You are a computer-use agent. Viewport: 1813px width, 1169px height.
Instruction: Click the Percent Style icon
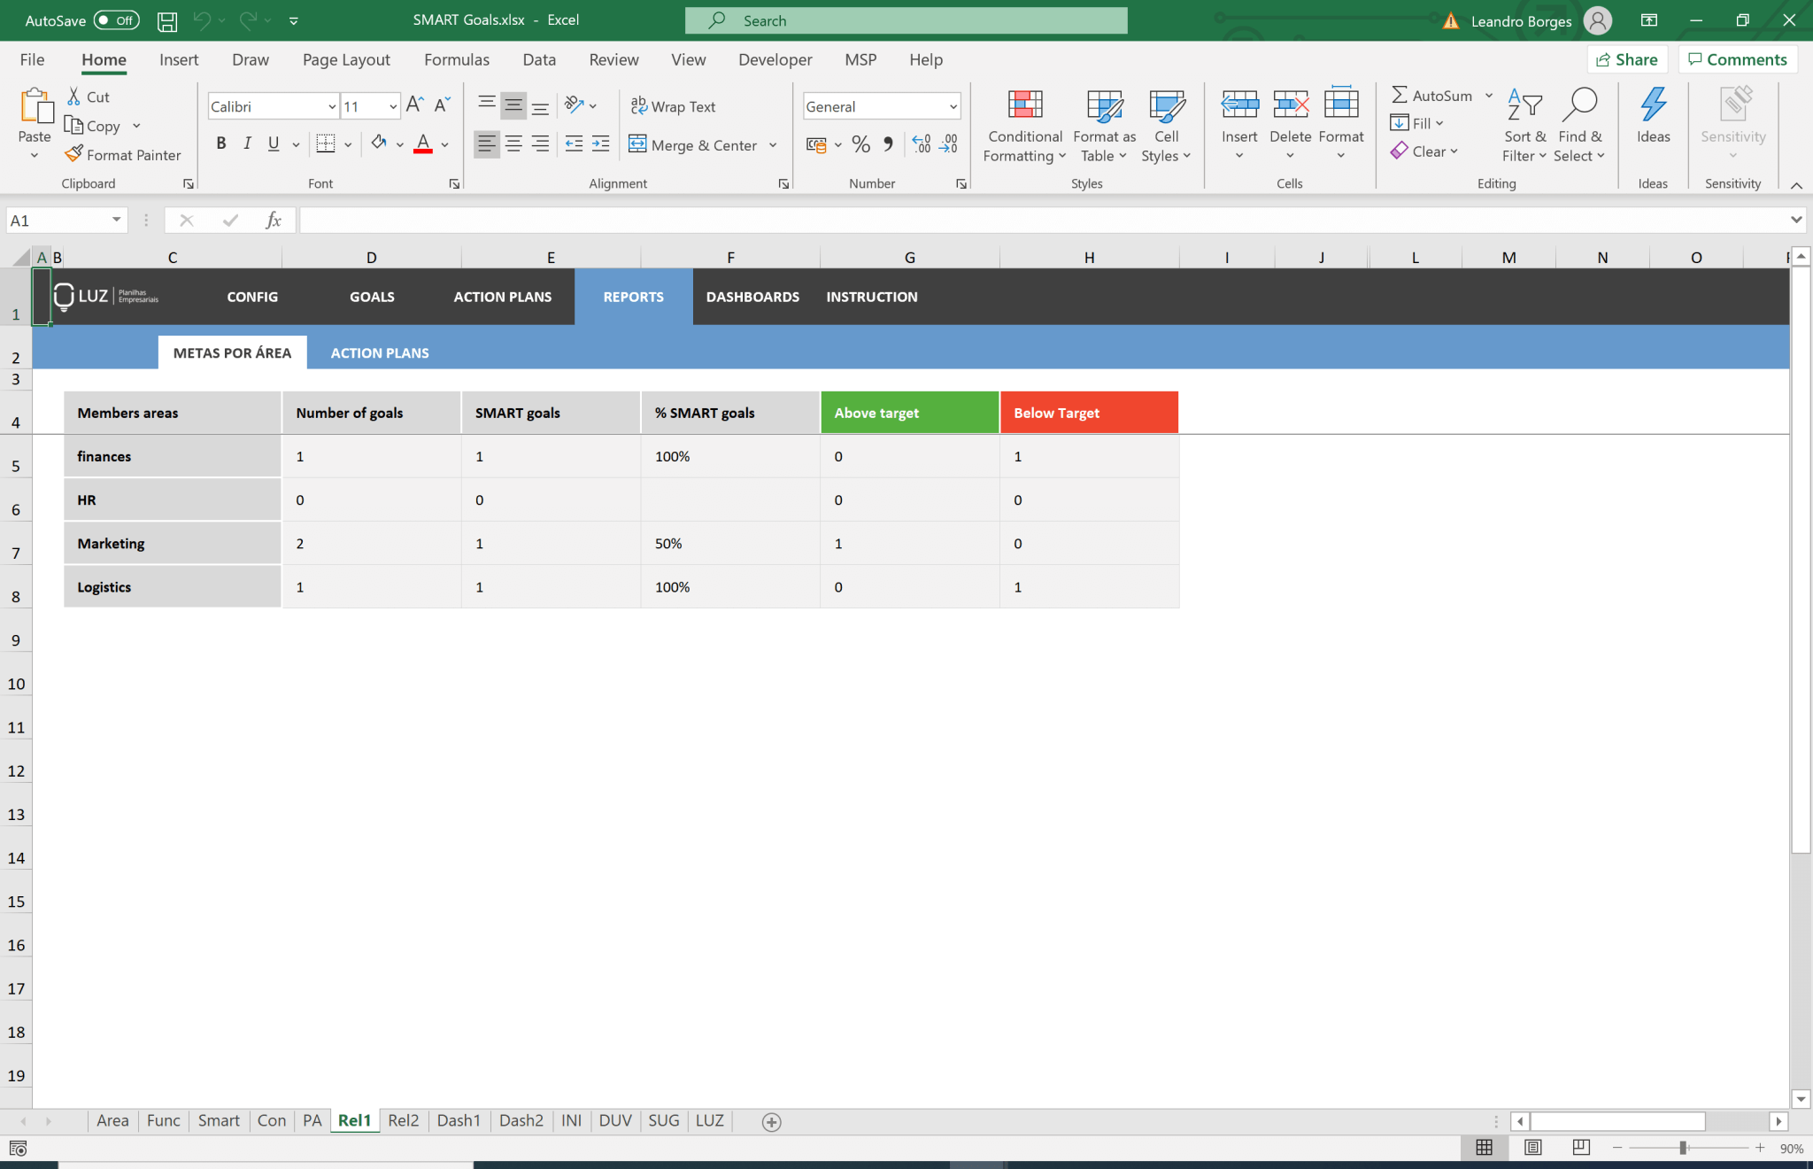(860, 143)
